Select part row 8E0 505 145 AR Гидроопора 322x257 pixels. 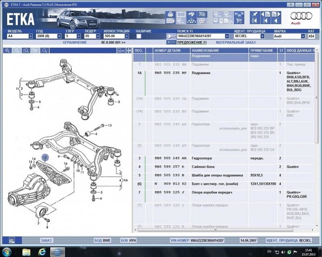click(x=202, y=158)
